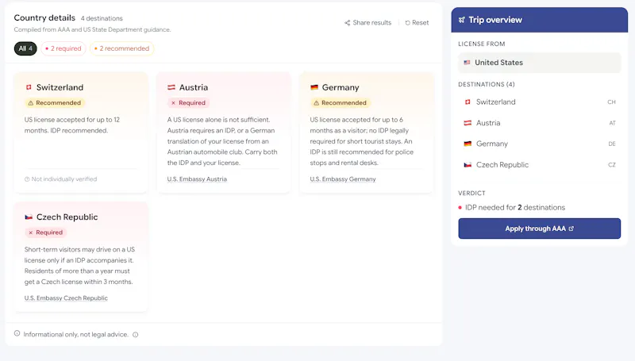Click the info icon after not legal advice
Image resolution: width=635 pixels, height=361 pixels.
pos(135,335)
